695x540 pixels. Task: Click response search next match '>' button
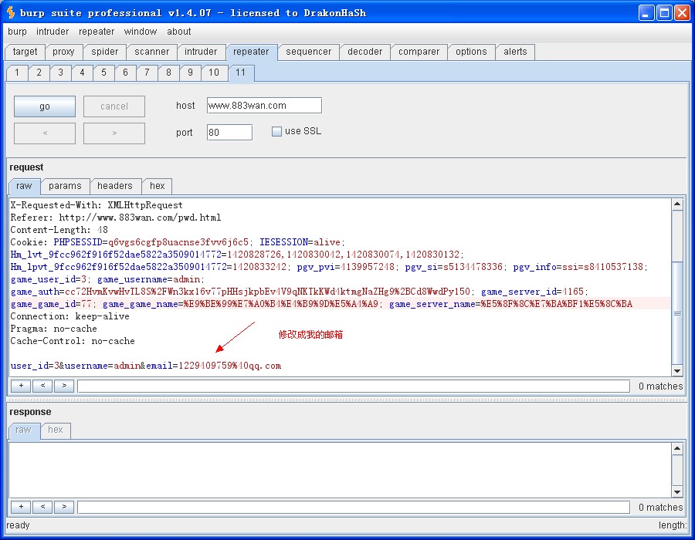point(64,507)
